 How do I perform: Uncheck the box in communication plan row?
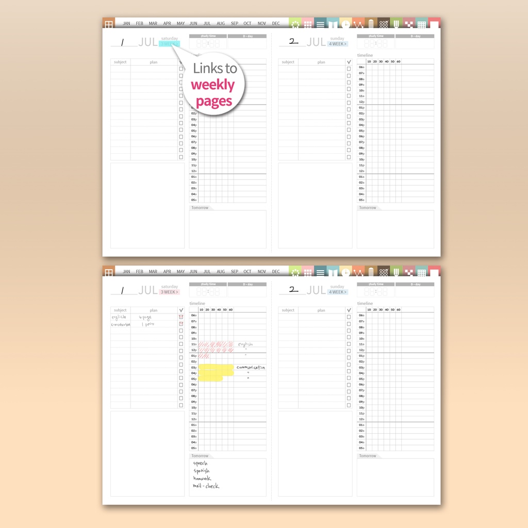coord(181,324)
